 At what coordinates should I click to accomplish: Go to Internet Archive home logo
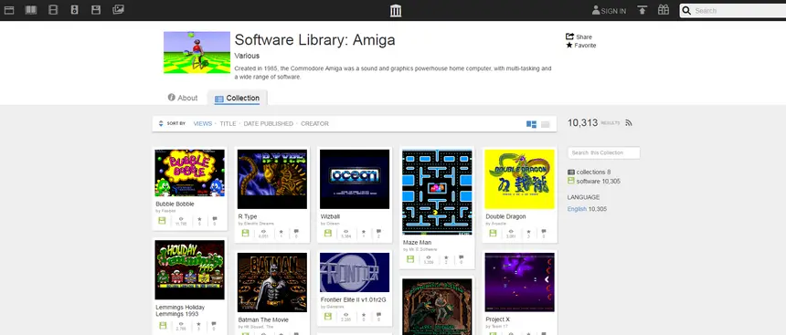click(396, 11)
